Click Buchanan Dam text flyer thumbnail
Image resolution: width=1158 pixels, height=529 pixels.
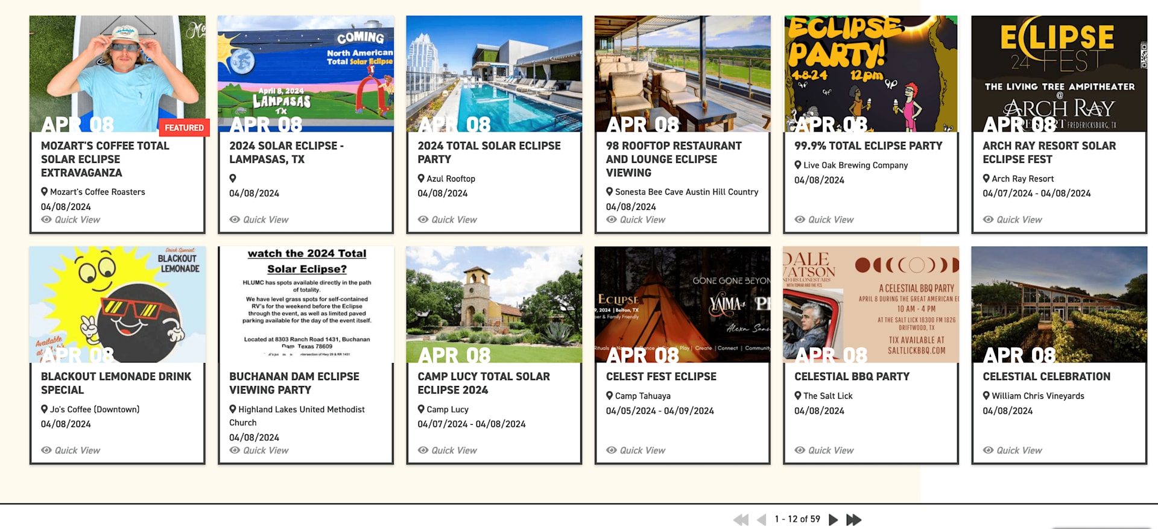click(x=306, y=304)
